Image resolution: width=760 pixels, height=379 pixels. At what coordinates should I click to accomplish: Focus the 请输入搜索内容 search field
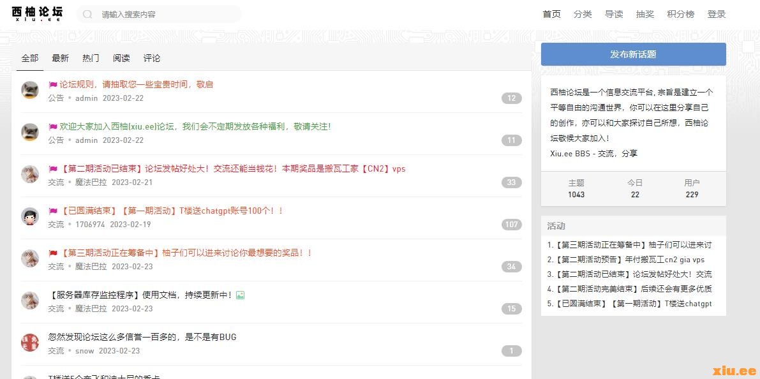point(166,15)
